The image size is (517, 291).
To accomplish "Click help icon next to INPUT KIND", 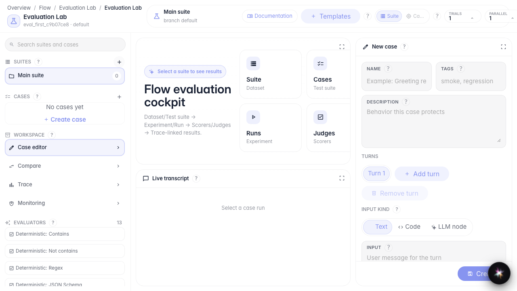I will pyautogui.click(x=397, y=209).
